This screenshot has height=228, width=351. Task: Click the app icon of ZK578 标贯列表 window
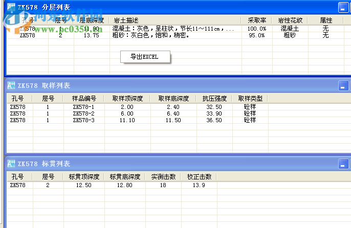pyautogui.click(x=11, y=164)
